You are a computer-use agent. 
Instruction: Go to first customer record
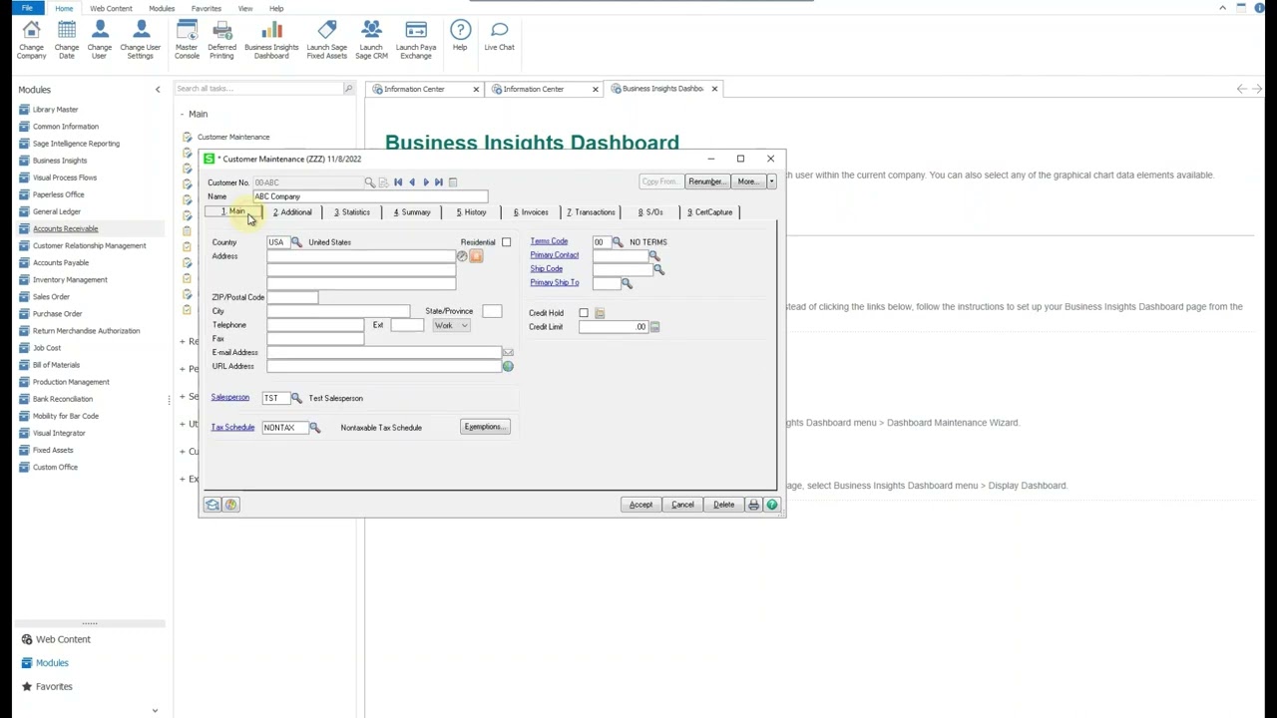click(398, 182)
